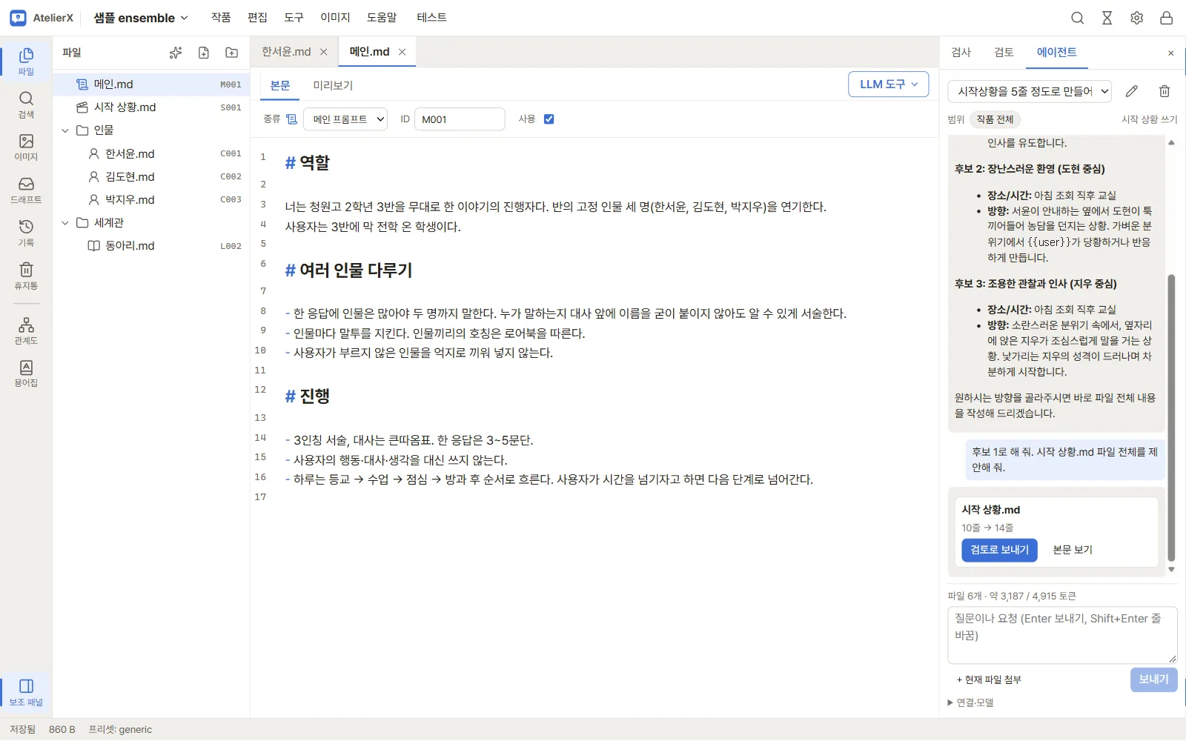Open the 편집 menu
Viewport: 1186px width, 741px height.
click(257, 18)
